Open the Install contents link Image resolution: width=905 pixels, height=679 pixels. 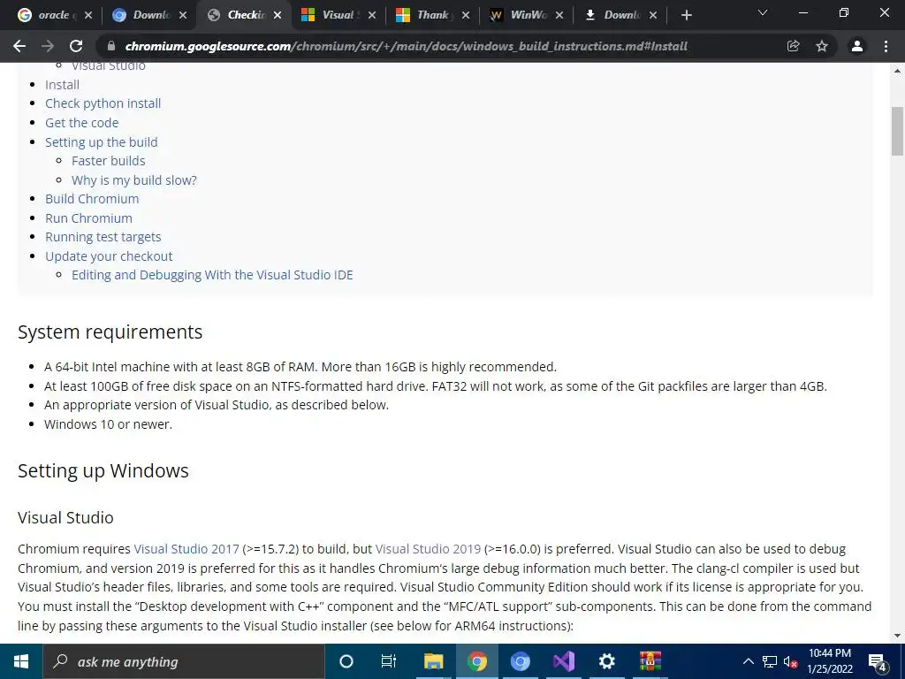coord(63,85)
